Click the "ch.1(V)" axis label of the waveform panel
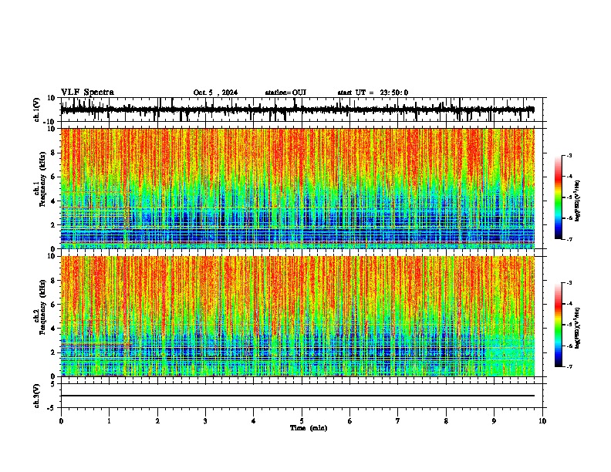Screen dimensions: 611x472 coord(38,110)
